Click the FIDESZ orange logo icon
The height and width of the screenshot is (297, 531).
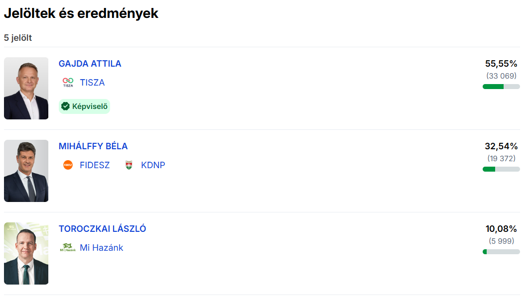(68, 165)
